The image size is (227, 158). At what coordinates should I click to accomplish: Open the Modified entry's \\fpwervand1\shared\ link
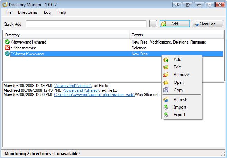point(81,90)
